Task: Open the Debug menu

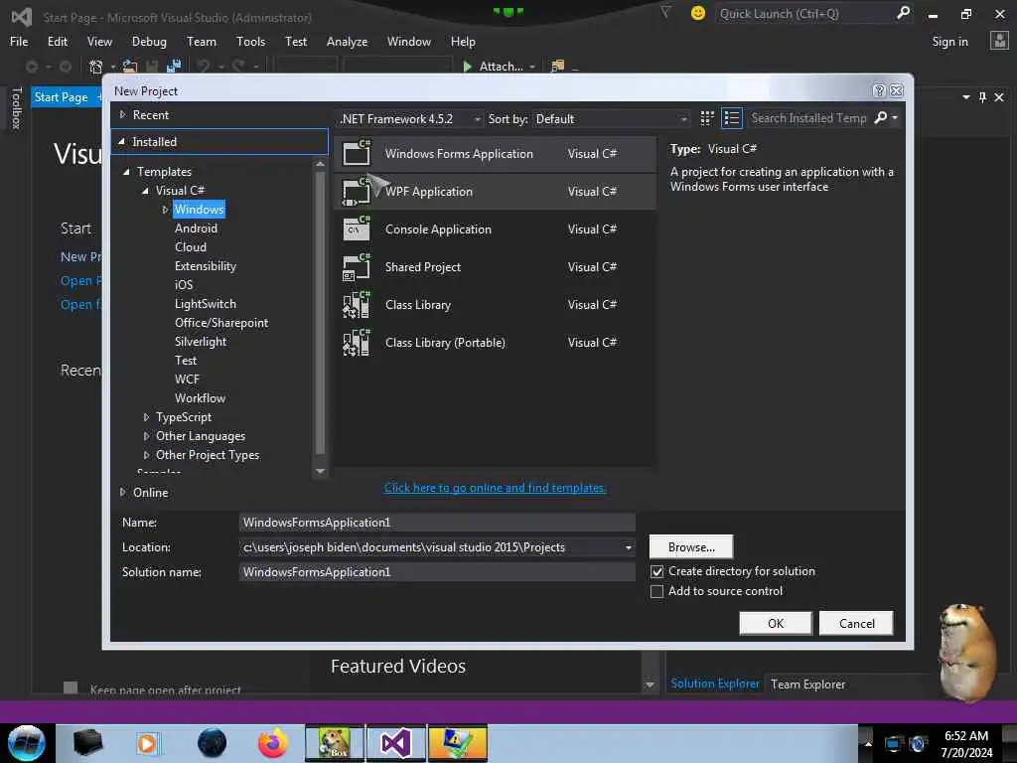Action: coord(149,42)
